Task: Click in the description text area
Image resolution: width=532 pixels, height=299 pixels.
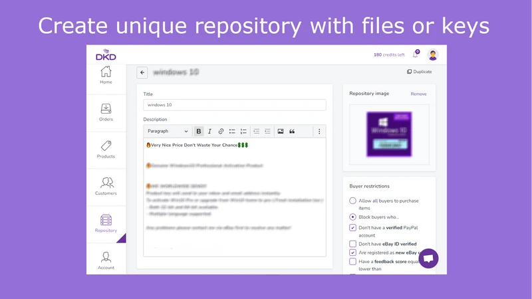Action: (235, 197)
